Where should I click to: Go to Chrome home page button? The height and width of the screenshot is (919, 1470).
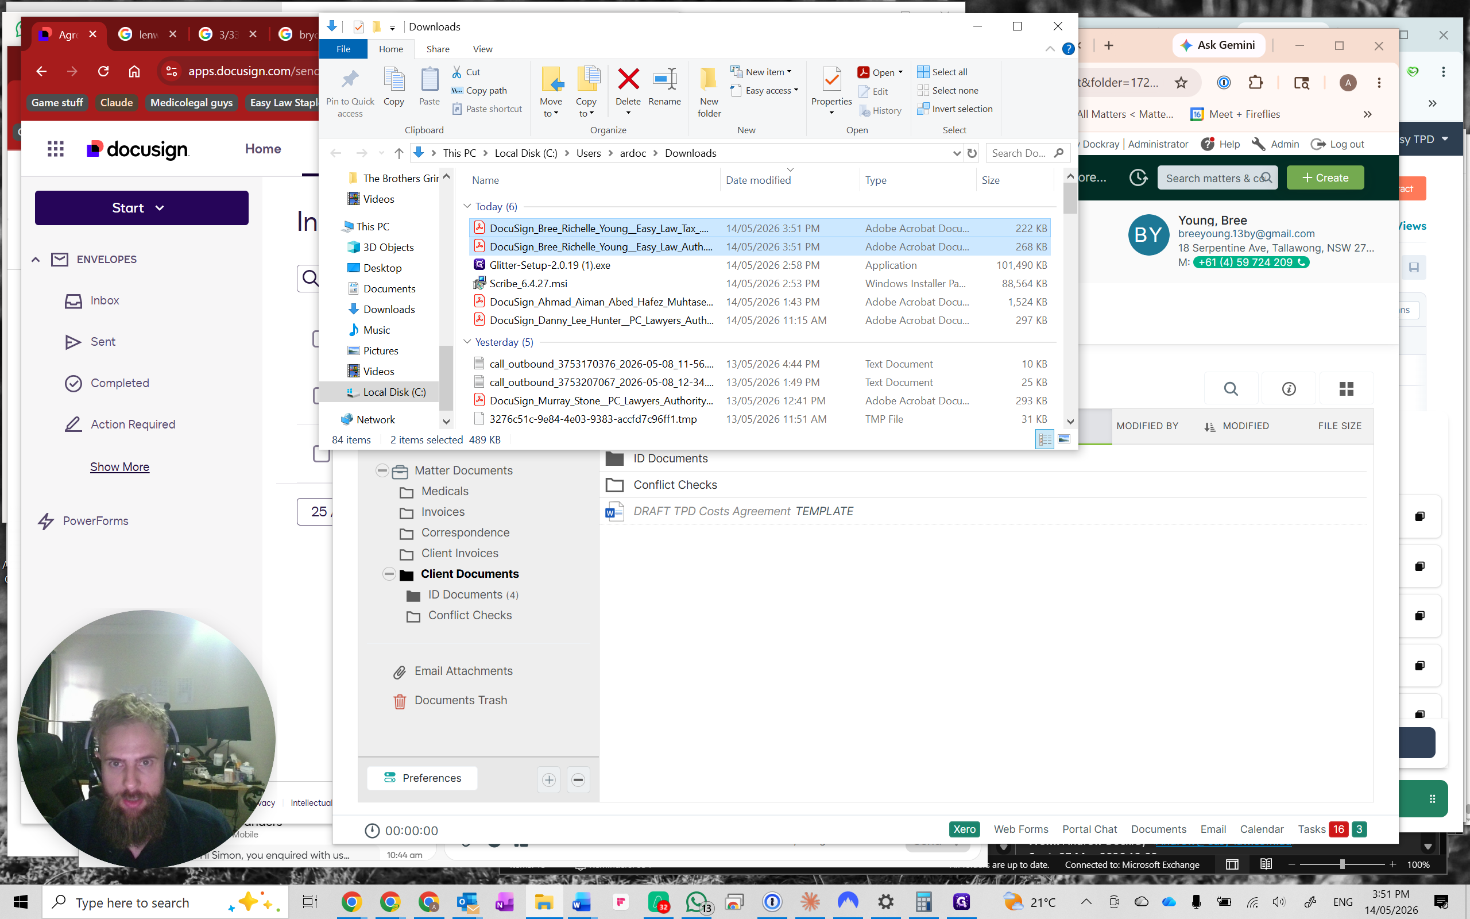pyautogui.click(x=134, y=71)
